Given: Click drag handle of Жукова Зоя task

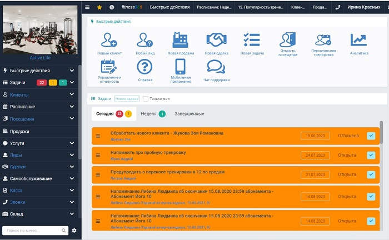Looking at the screenshot, I should point(98,136).
